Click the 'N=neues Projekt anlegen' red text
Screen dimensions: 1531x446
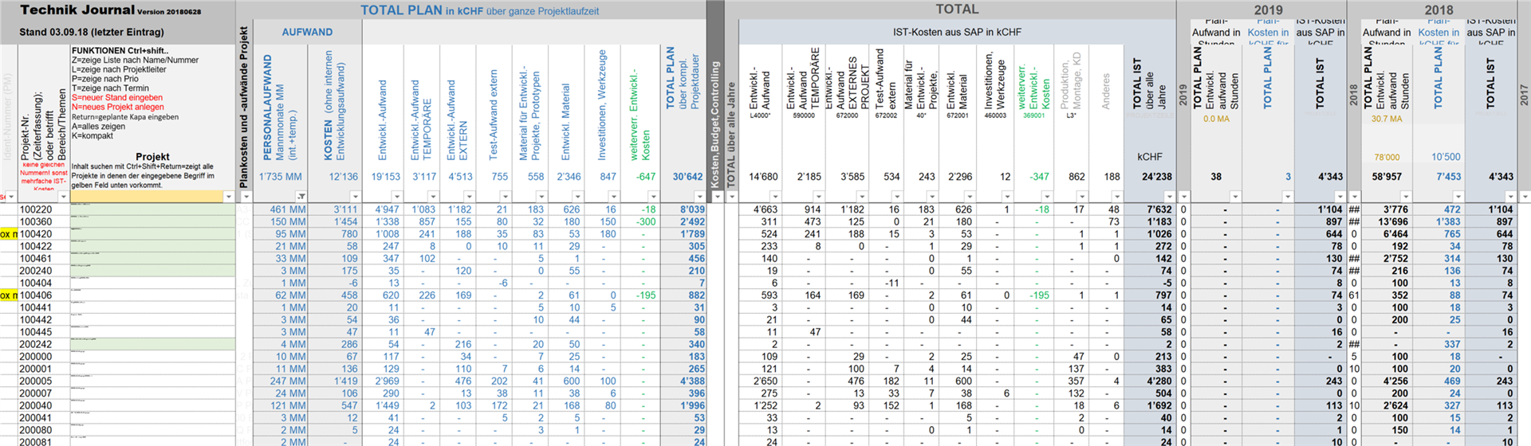point(118,107)
